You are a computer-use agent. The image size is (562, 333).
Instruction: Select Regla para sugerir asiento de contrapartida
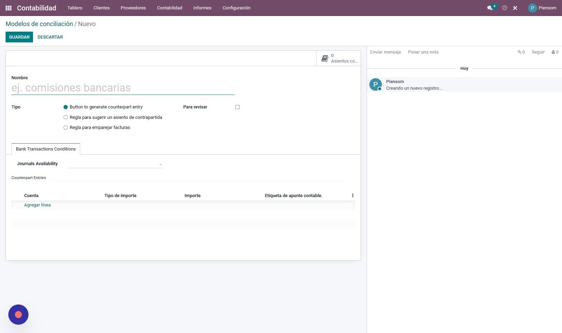coord(66,117)
